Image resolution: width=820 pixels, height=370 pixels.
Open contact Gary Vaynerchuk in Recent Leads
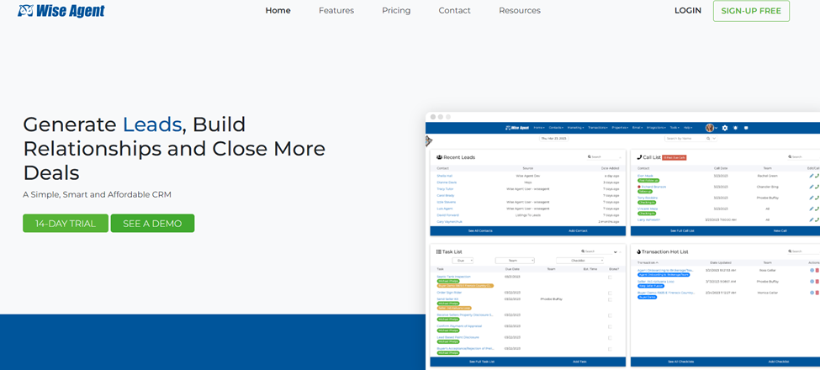click(449, 222)
